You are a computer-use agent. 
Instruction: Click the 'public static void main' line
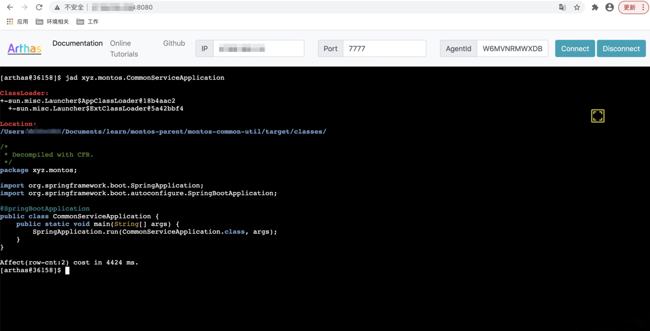(98, 224)
